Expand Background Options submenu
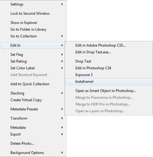The width and height of the screenshot is (153, 157). [x=33, y=153]
